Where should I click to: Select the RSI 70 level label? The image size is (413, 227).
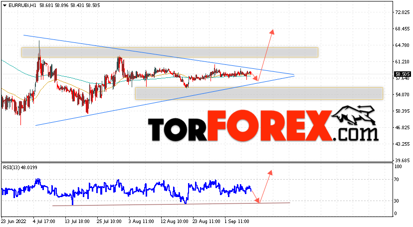(x=397, y=180)
